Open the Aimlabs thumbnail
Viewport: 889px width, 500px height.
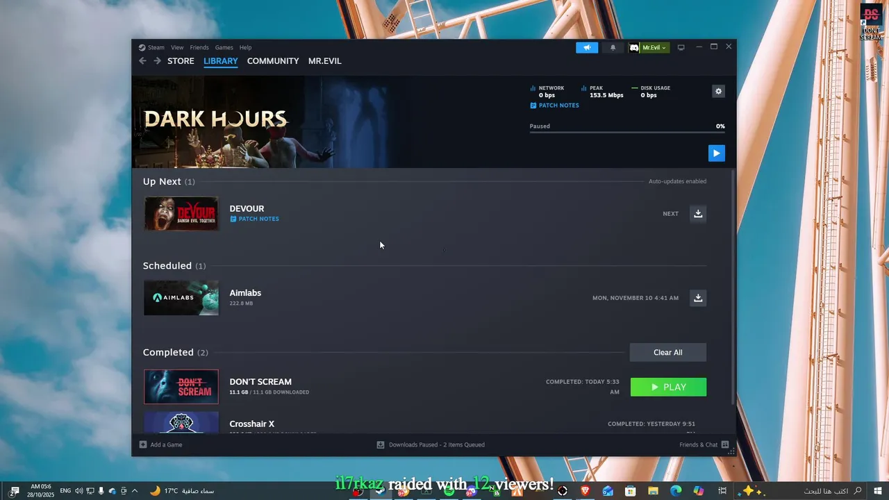[x=181, y=298]
